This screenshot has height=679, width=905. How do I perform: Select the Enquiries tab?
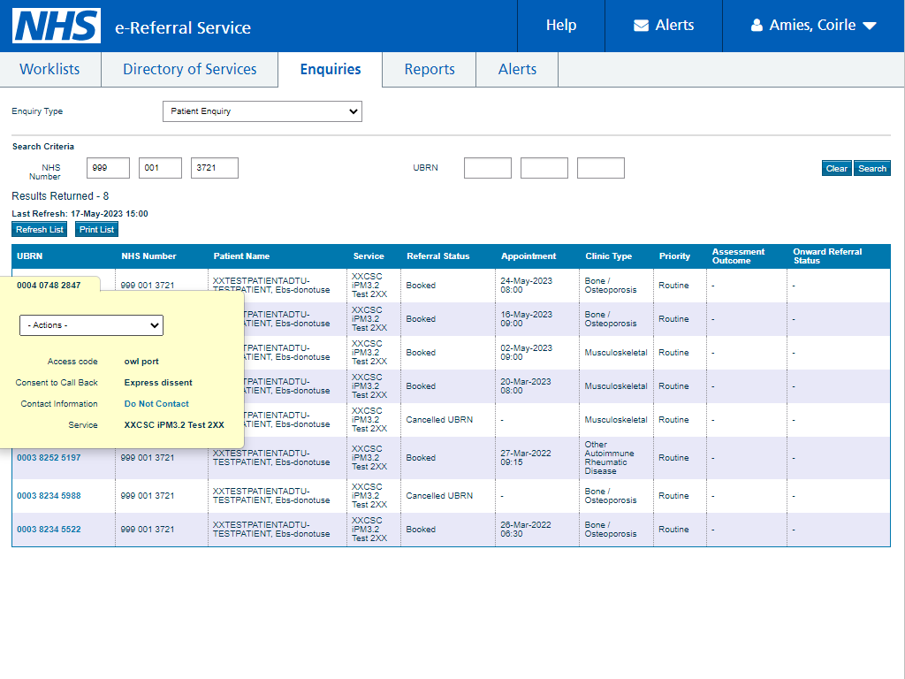(331, 69)
